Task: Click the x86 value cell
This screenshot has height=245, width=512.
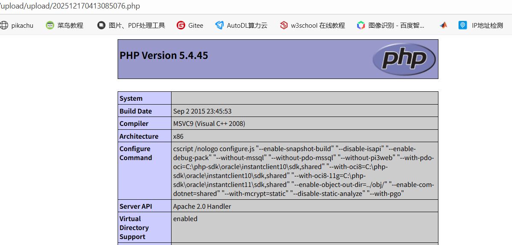Action: pyautogui.click(x=305, y=136)
